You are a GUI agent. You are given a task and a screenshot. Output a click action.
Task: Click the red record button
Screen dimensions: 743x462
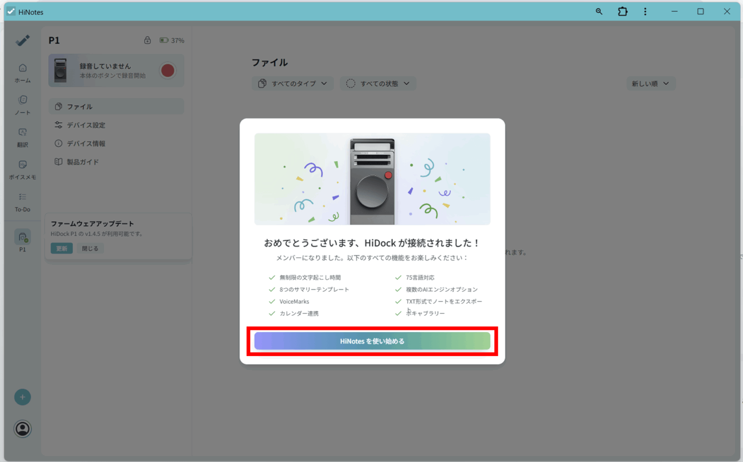click(167, 70)
